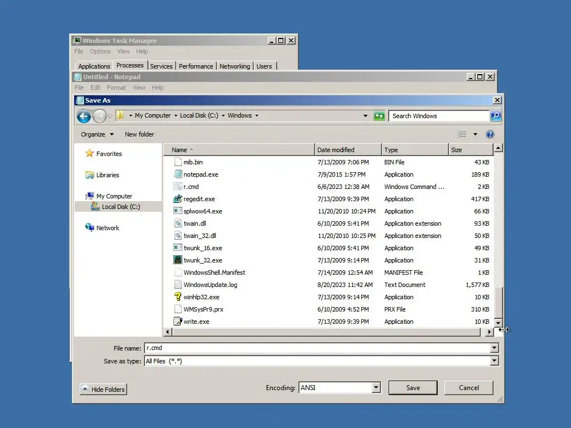Sort files by Size column header
The width and height of the screenshot is (571, 428).
tap(470, 149)
